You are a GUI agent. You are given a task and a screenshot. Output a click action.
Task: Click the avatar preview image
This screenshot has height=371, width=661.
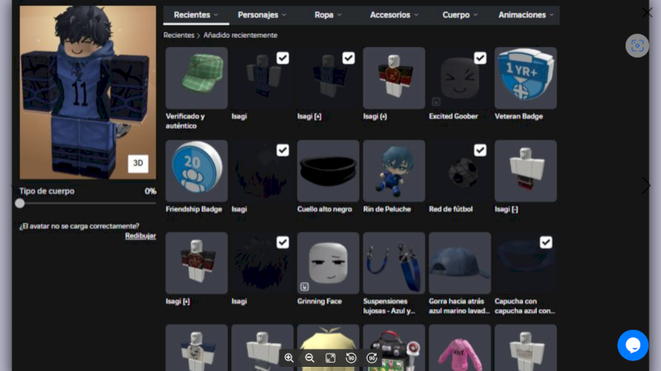click(88, 92)
